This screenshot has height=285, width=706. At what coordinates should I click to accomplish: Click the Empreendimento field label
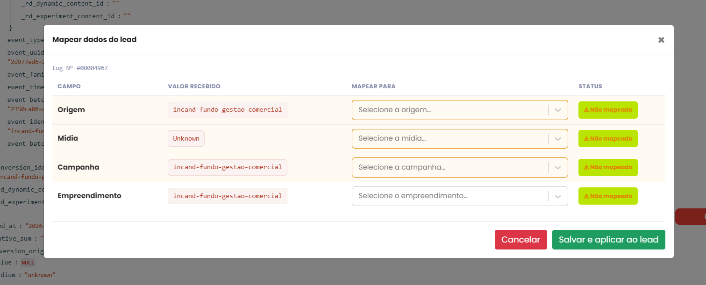[x=89, y=196]
